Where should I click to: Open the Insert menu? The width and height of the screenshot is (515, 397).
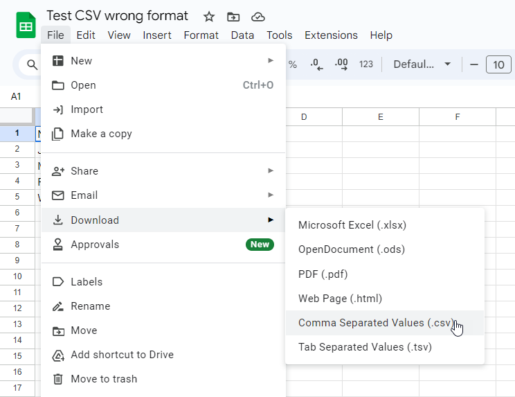[157, 35]
